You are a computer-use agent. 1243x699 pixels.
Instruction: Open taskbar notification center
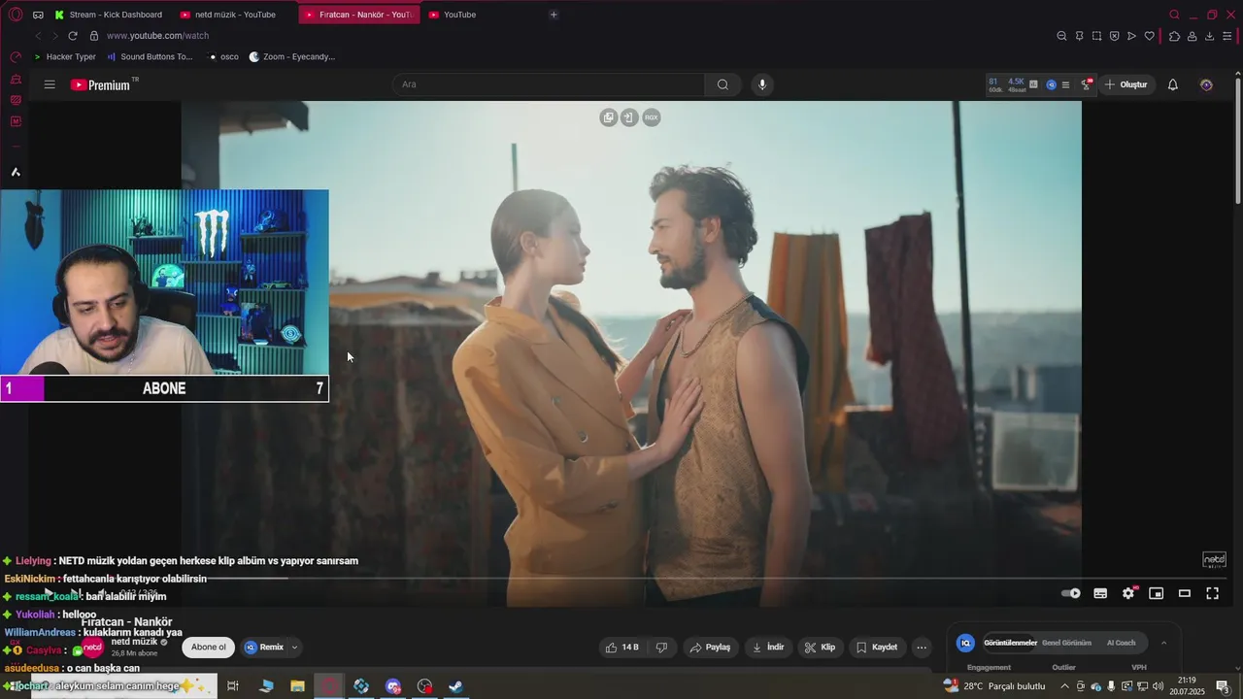pyautogui.click(x=1223, y=686)
